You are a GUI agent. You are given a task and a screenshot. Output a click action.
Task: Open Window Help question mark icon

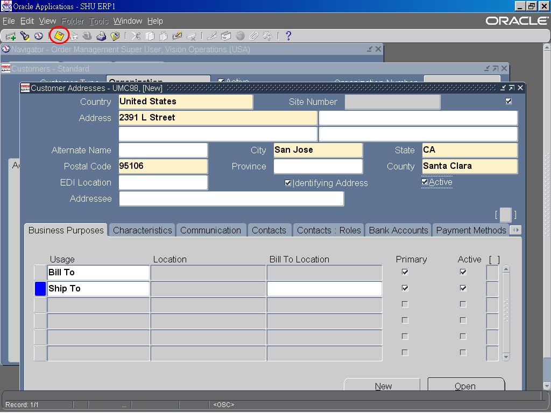[288, 36]
